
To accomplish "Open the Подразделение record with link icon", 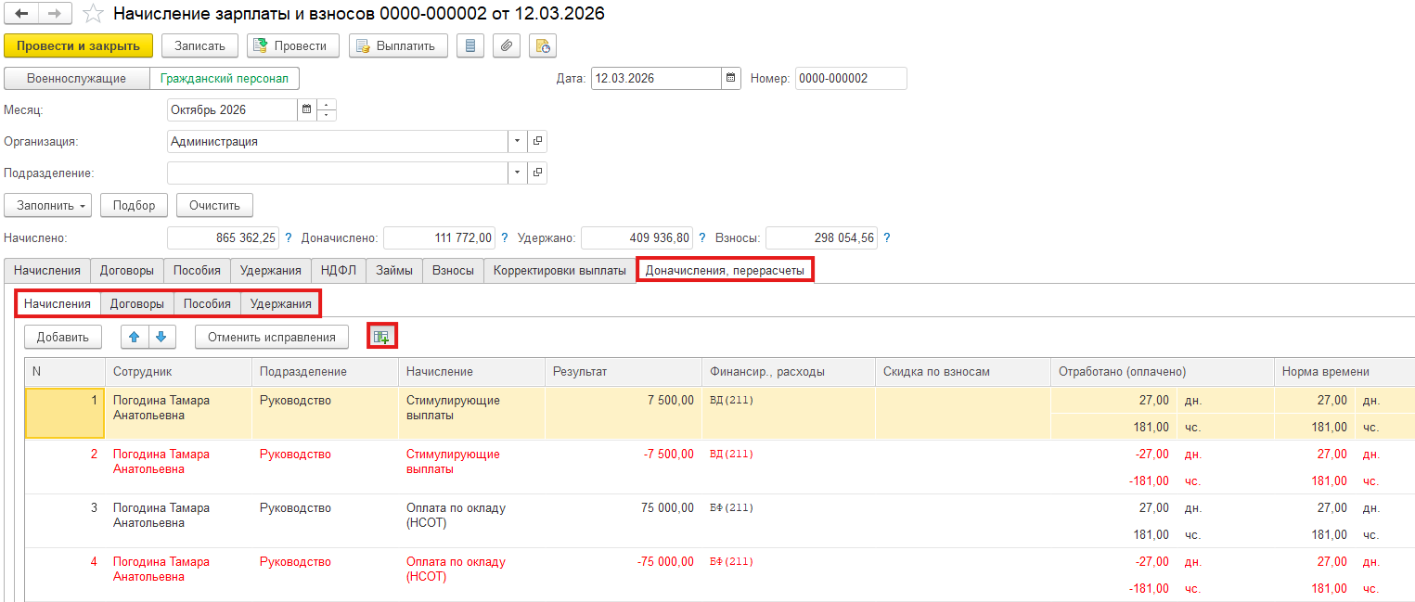I will tap(537, 173).
